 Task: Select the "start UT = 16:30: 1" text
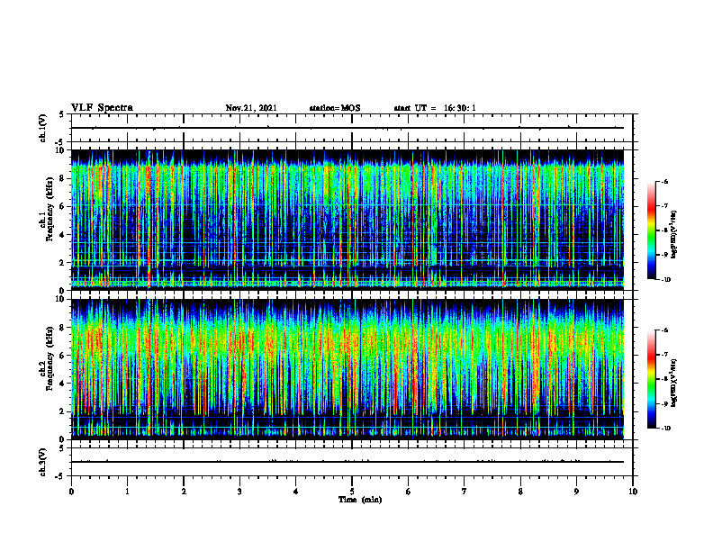pos(435,108)
